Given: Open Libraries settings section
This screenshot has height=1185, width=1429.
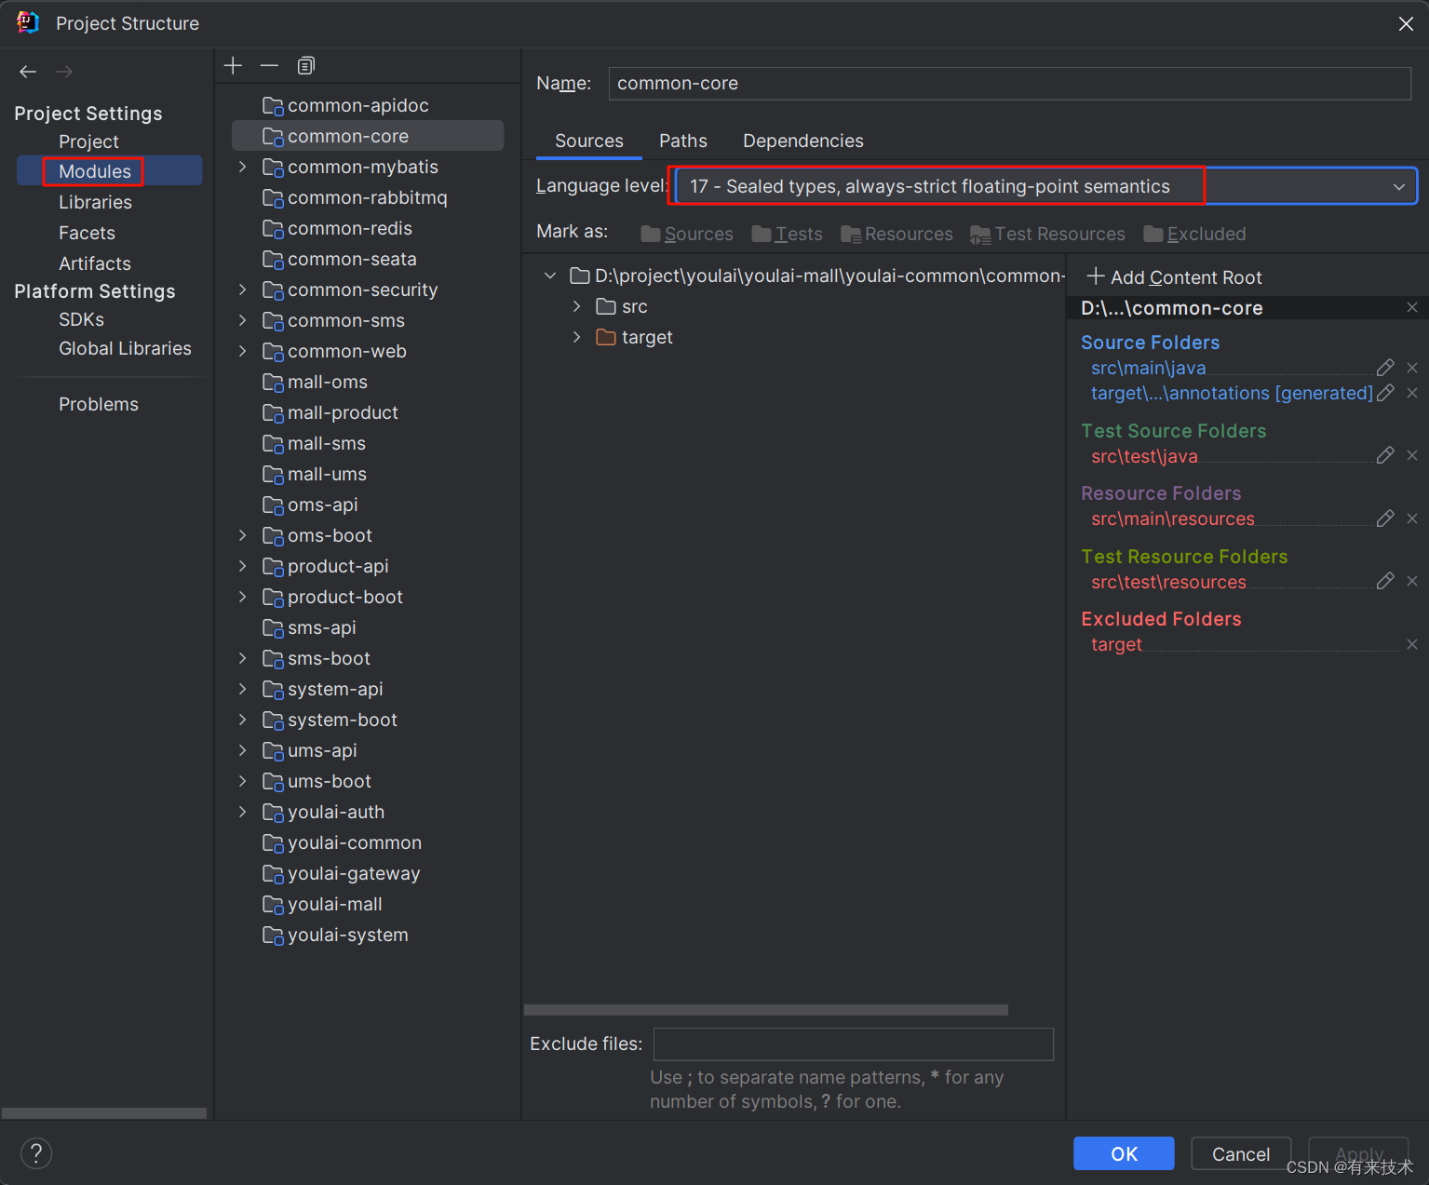Looking at the screenshot, I should click(95, 202).
